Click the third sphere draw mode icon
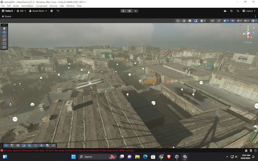Image resolution: width=258 pixels, height=161 pixels. (190, 21)
